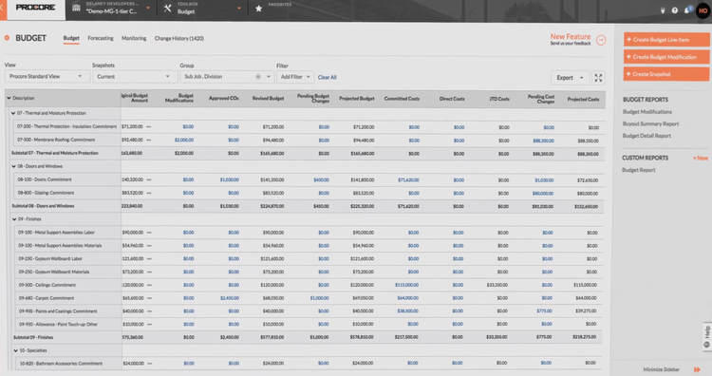Screen dimensions: 712x376
Task: Open the Change History tab
Action: 178,38
